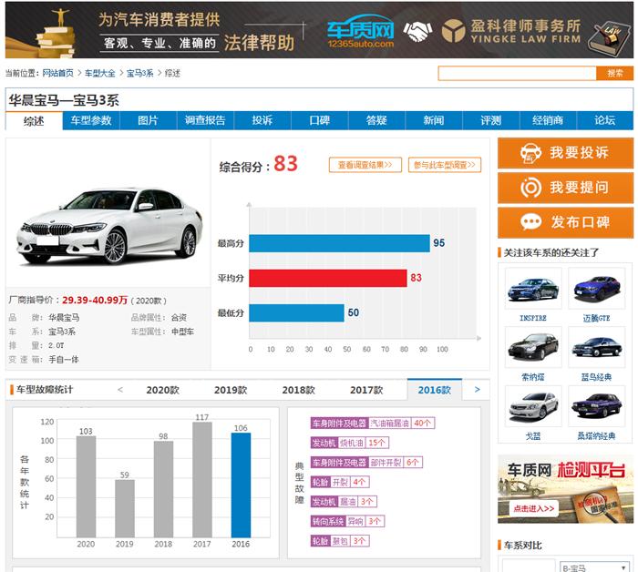Go to 网站首页 breadcrumb link

coord(57,73)
